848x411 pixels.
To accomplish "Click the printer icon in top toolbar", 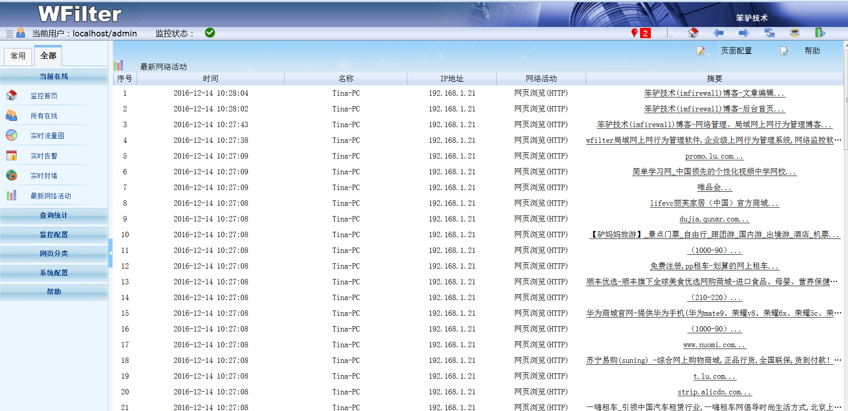I will (795, 33).
